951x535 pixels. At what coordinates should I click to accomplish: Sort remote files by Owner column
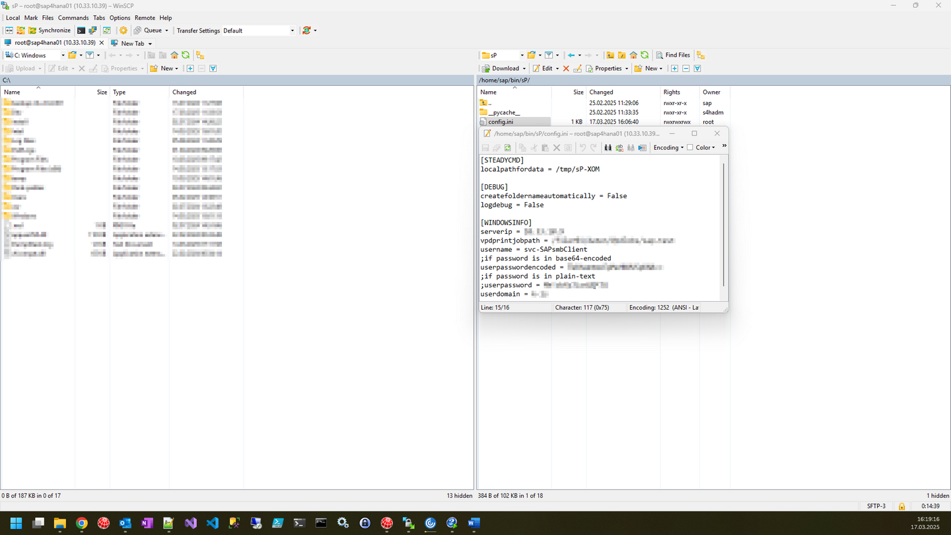click(x=715, y=92)
